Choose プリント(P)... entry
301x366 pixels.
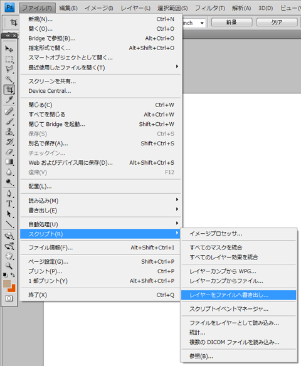point(100,271)
